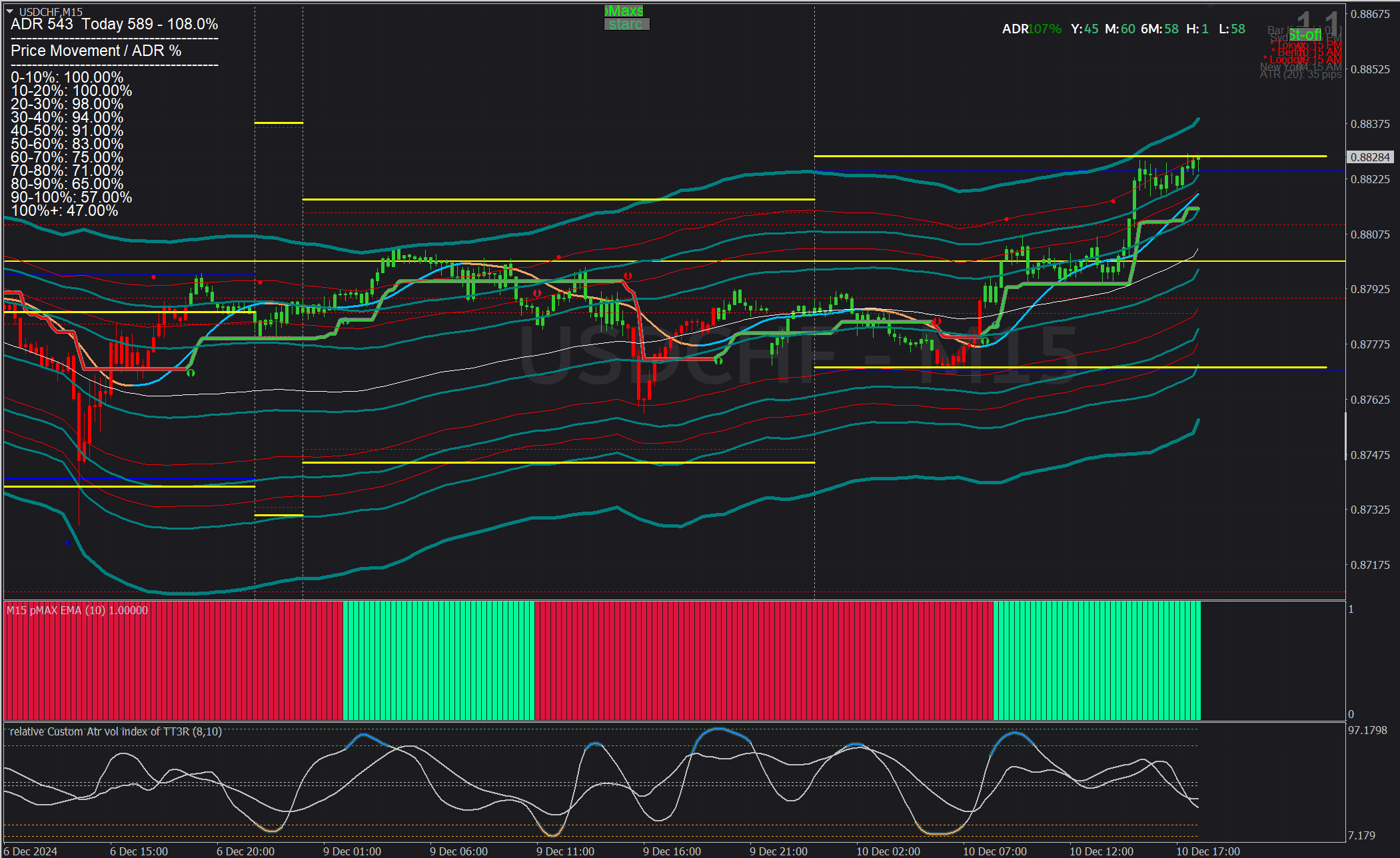Click the 9 Dec 16:00 time axis label

coord(672,851)
